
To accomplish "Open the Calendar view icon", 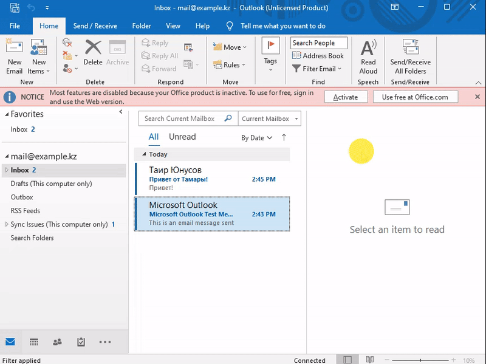I will pyautogui.click(x=34, y=342).
